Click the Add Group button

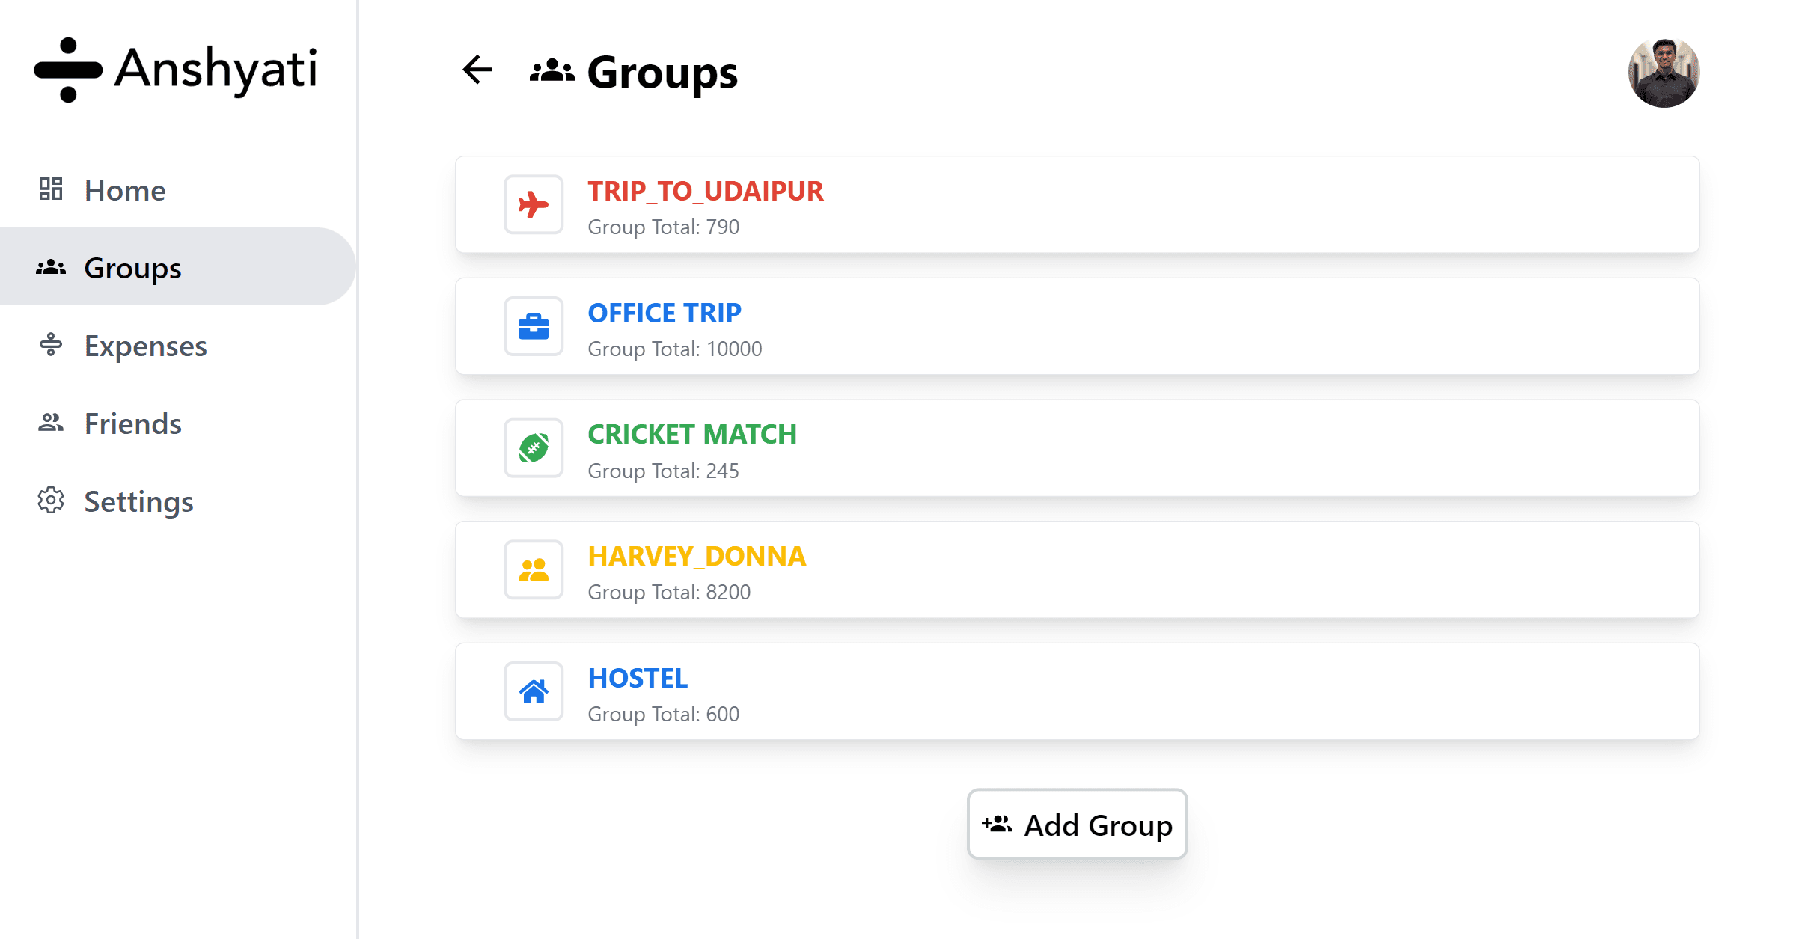pyautogui.click(x=1078, y=825)
